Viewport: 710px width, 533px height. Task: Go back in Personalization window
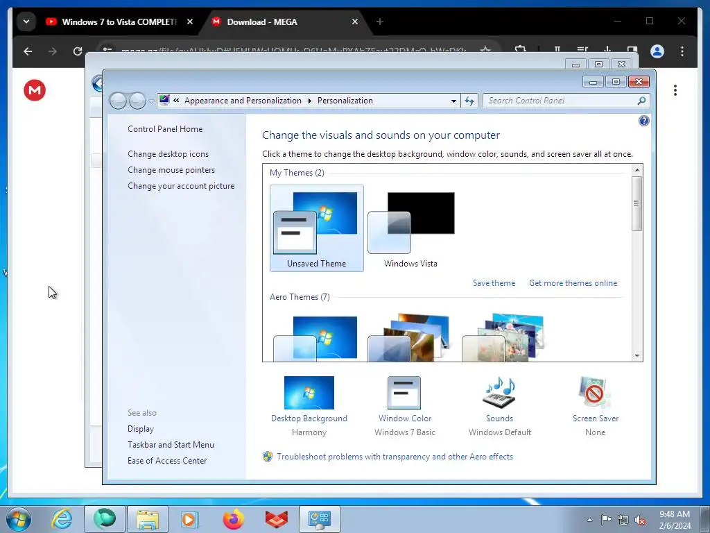coord(118,101)
